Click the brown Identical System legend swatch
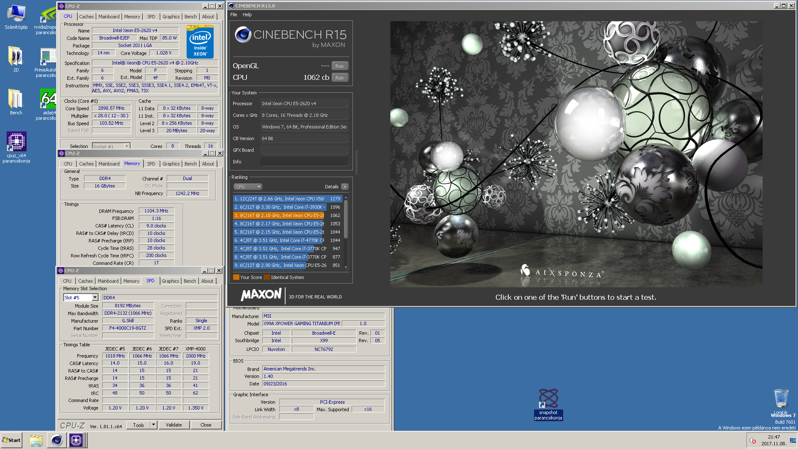This screenshot has width=798, height=449. click(267, 277)
